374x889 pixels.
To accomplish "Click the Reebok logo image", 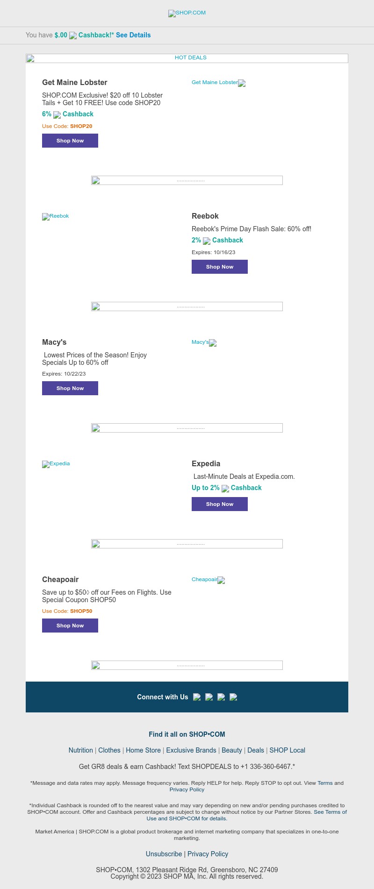I will click(56, 216).
